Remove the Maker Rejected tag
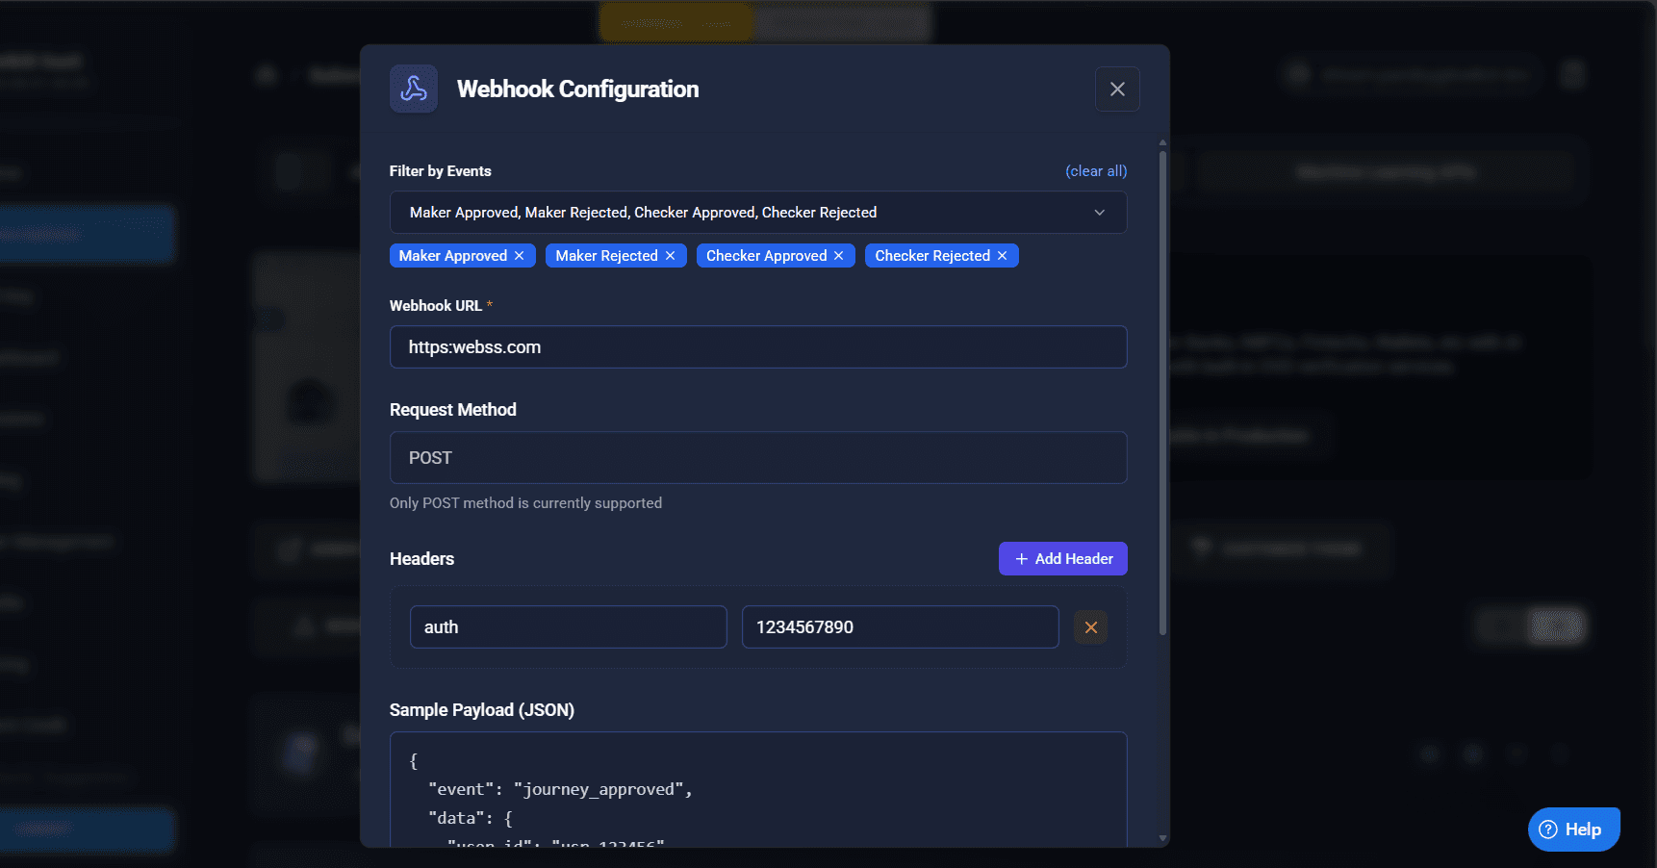Image resolution: width=1657 pixels, height=868 pixels. 670,256
